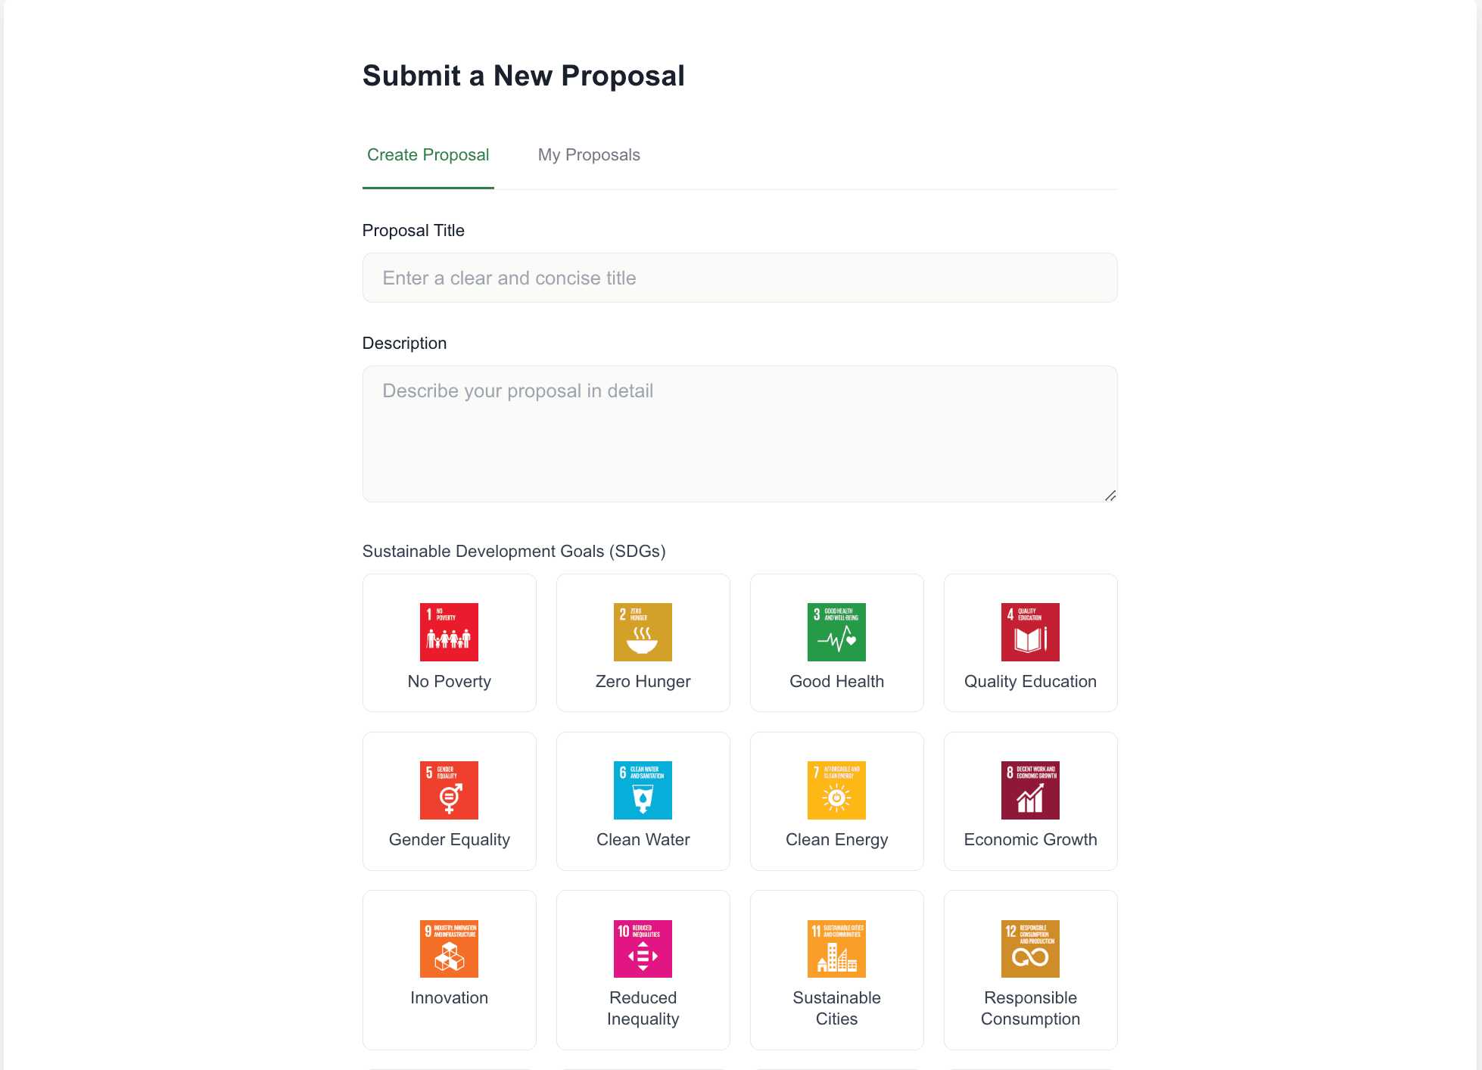Viewport: 1482px width, 1070px height.
Task: Pick the Reduced Inequality SDG icon
Action: pos(643,949)
